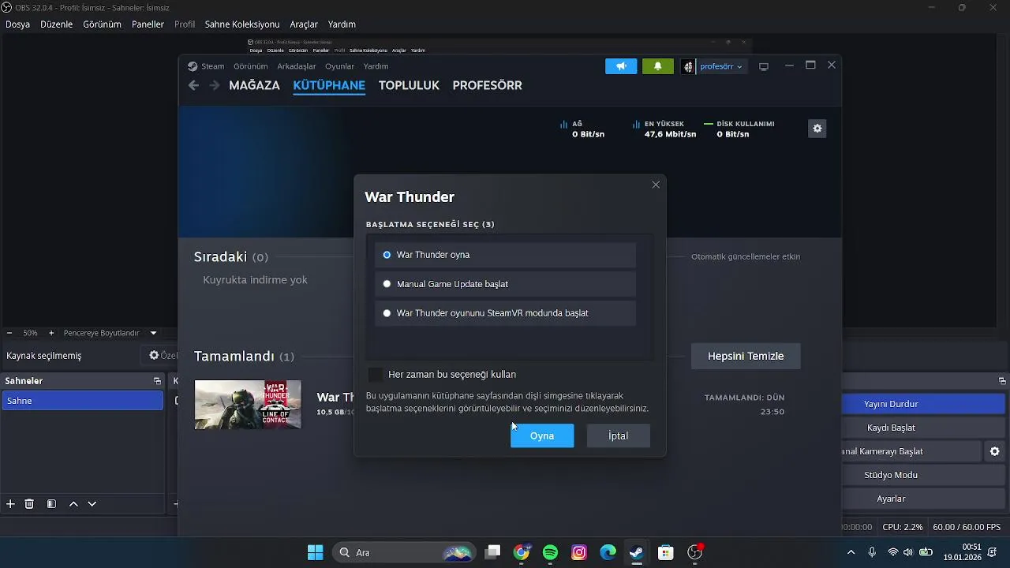Open download settings gear icon in Steam
This screenshot has height=568, width=1010.
(x=817, y=129)
